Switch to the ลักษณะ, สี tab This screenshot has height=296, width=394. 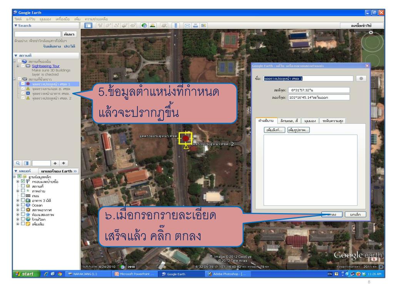[289, 121]
